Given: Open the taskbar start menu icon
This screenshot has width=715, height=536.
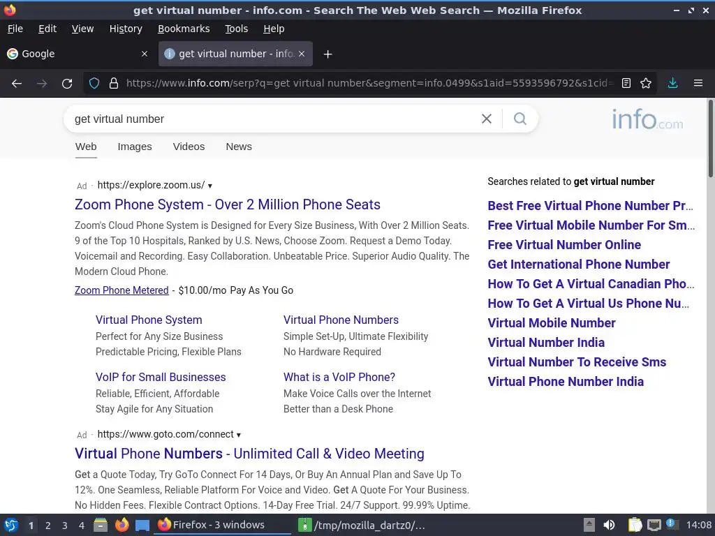Looking at the screenshot, I should coord(11,525).
